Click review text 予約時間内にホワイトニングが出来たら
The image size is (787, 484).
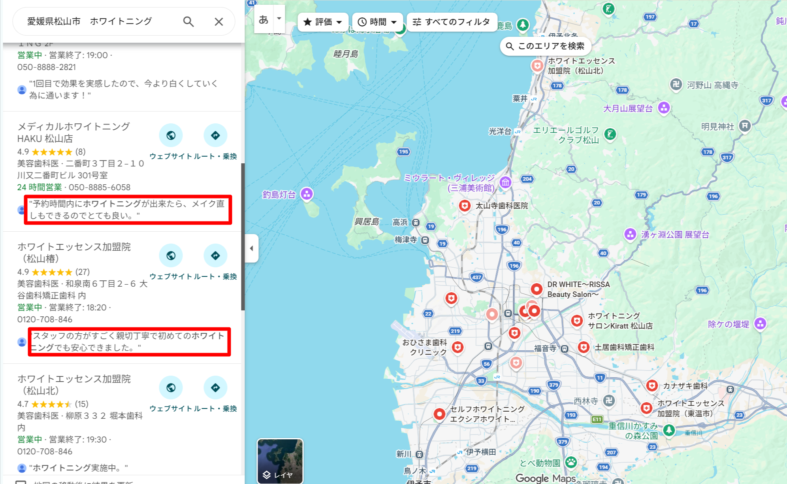[x=127, y=210]
